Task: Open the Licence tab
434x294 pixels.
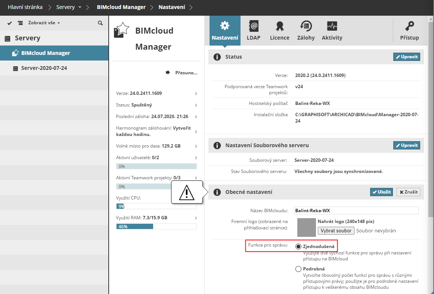Action: click(x=279, y=31)
